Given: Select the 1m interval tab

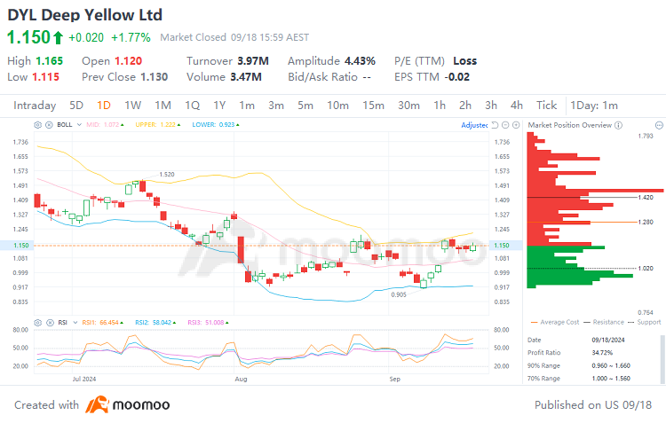Looking at the screenshot, I should [247, 106].
